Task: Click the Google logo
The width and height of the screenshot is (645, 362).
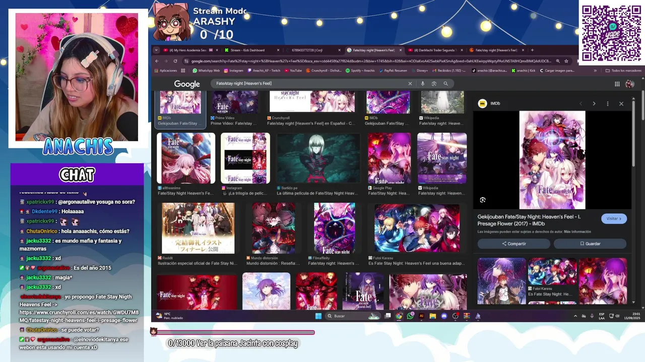Action: tap(187, 84)
